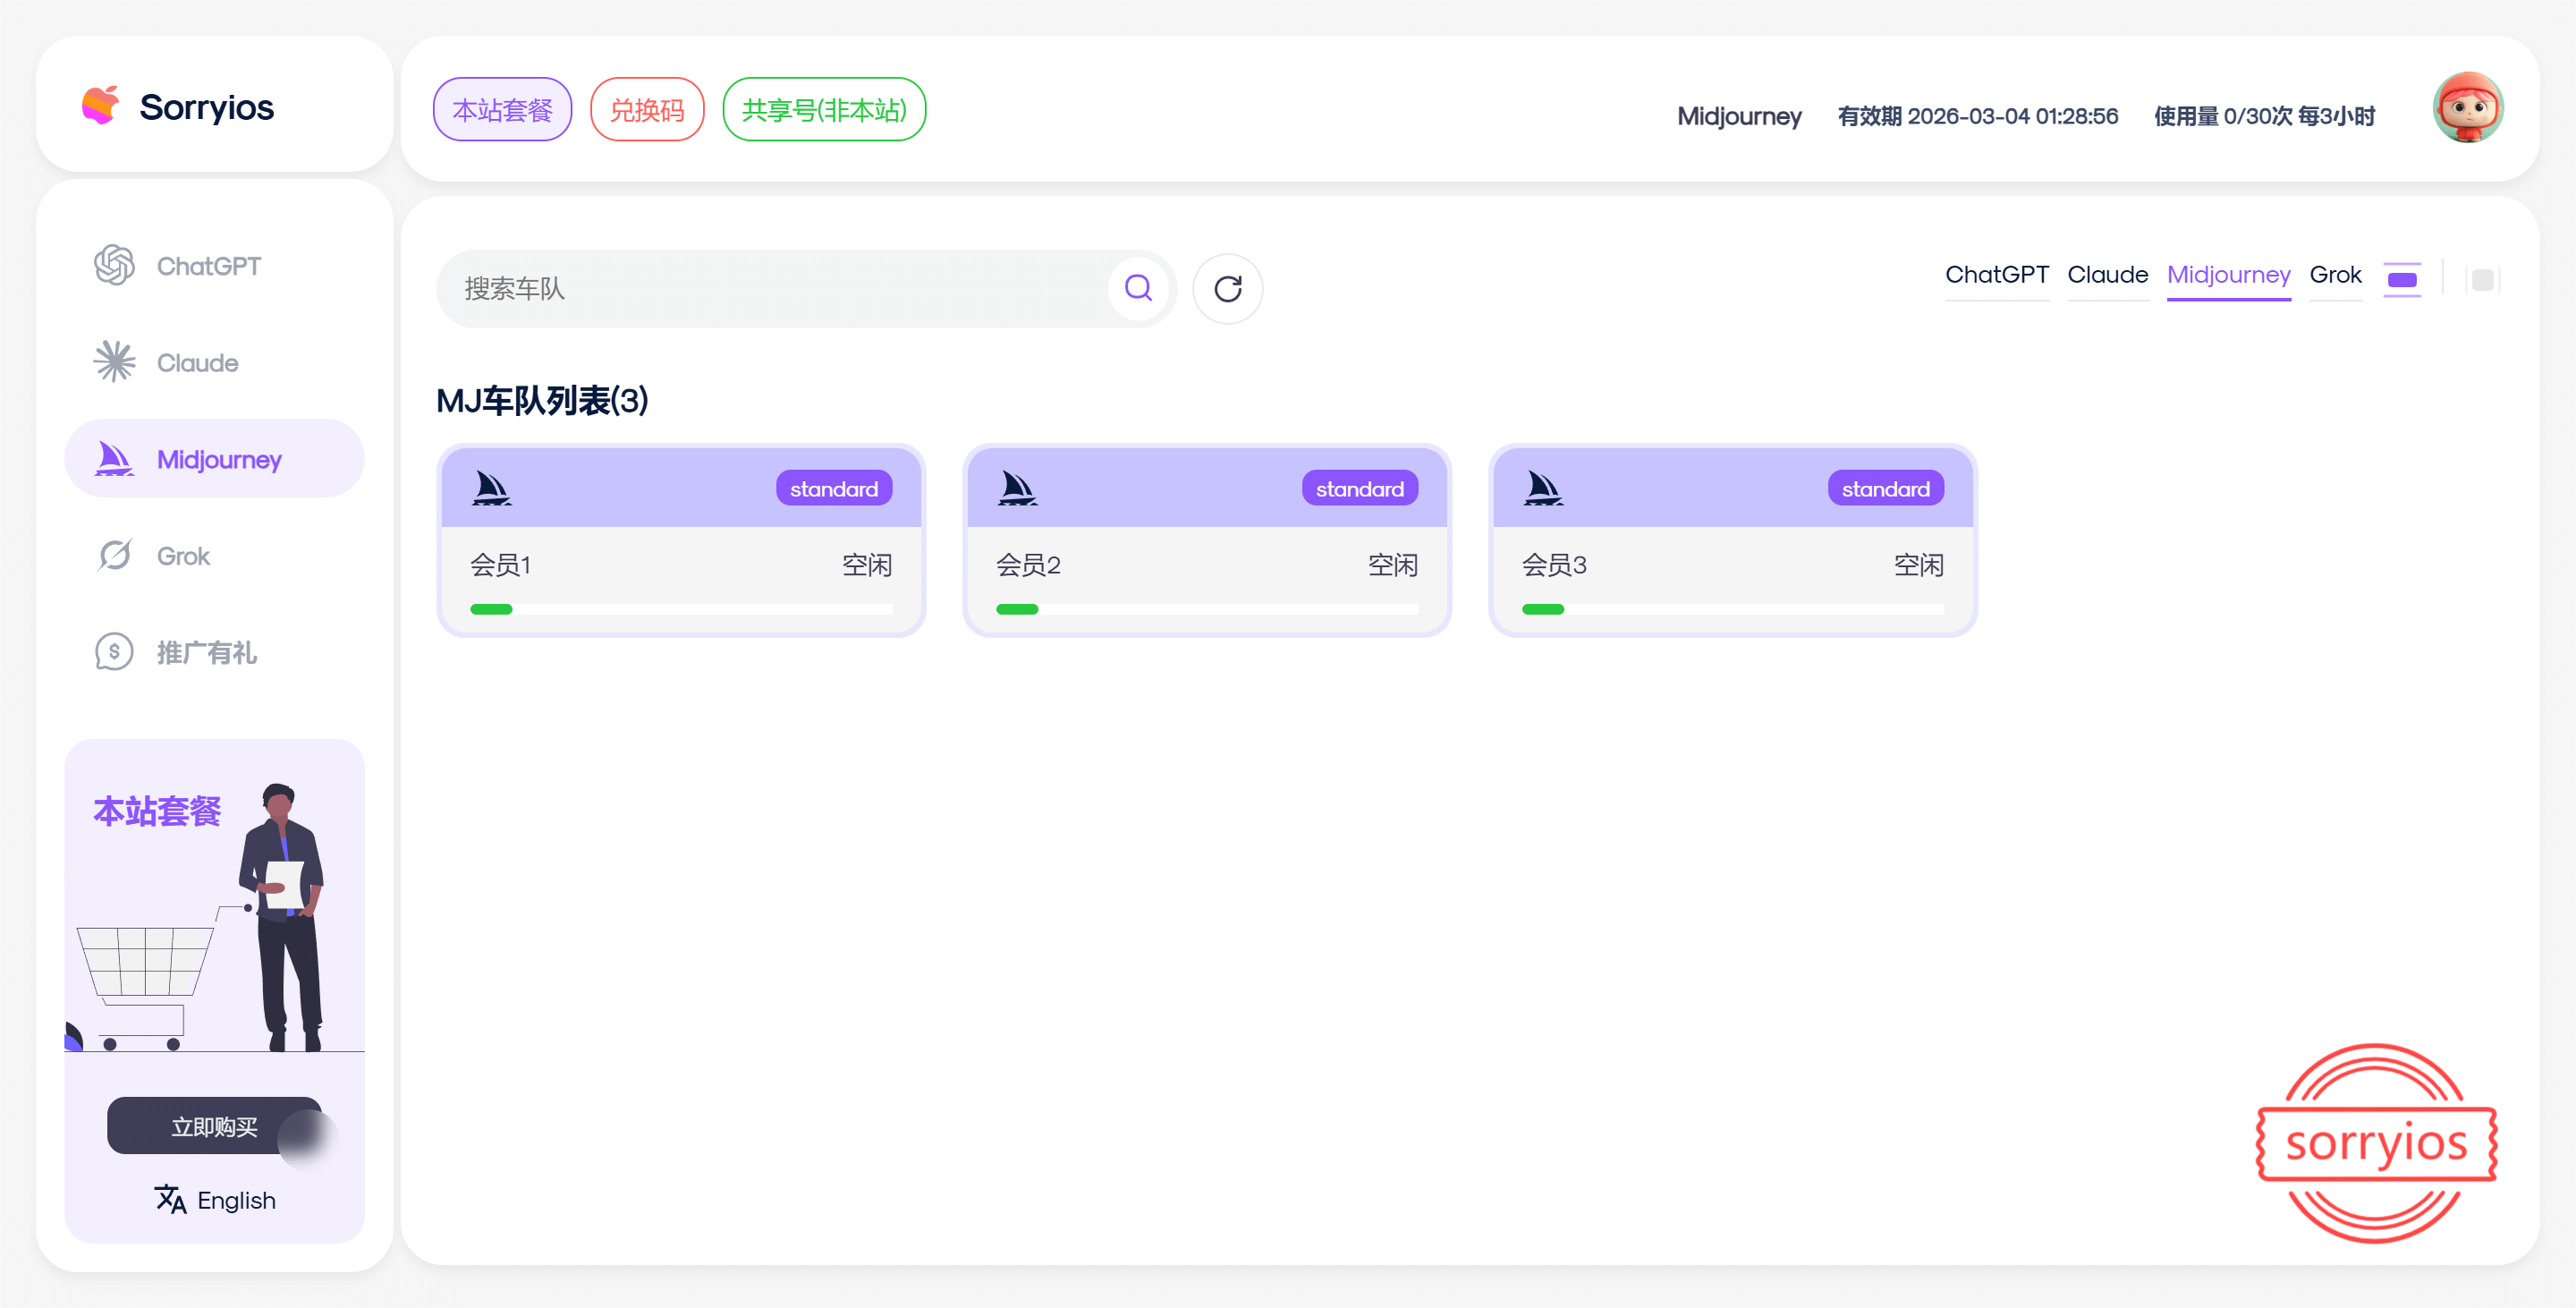Click the 会员1 usage progress bar

[x=681, y=609]
